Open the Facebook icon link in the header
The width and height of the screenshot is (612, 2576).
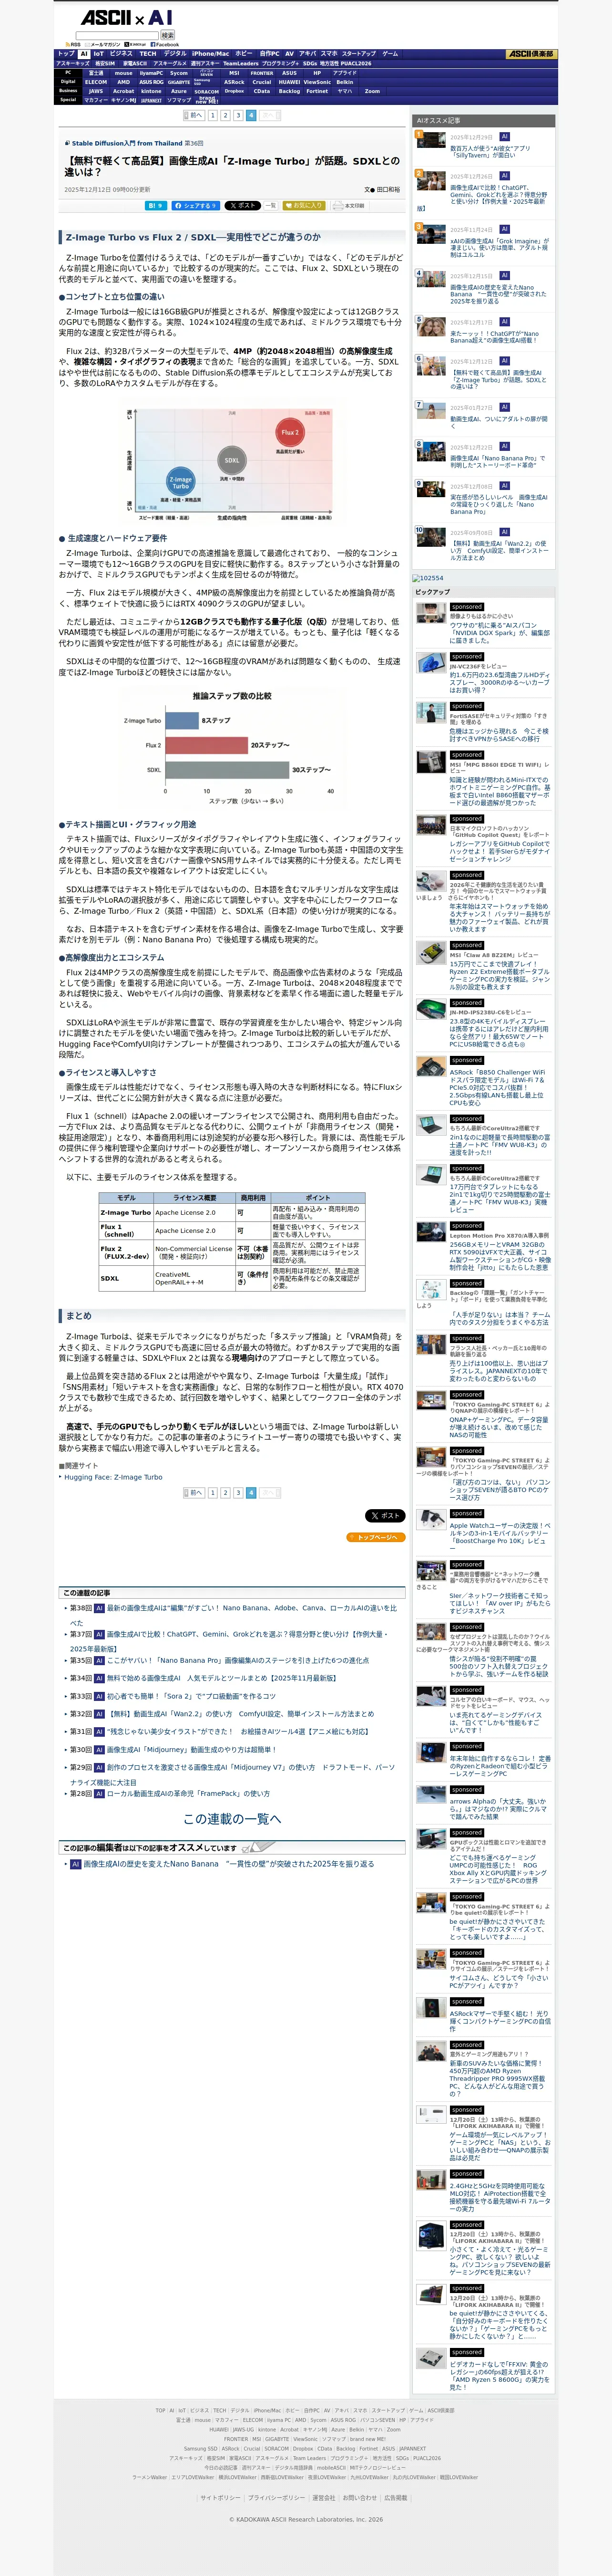[x=165, y=44]
